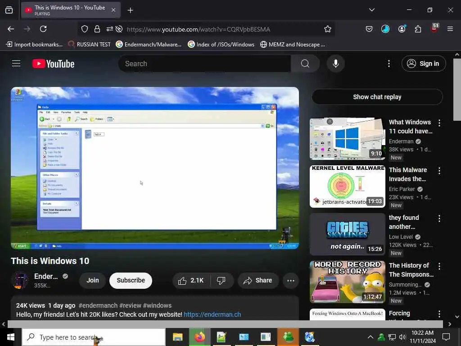Open options for 'This Malware Invades' video
Screen dimensions: 461x346
click(439, 171)
